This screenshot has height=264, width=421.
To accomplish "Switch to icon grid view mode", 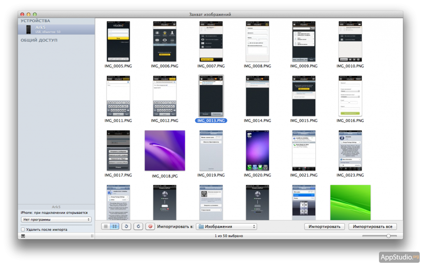I will point(115,227).
